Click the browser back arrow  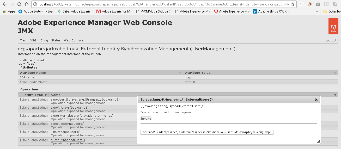click(4, 4)
